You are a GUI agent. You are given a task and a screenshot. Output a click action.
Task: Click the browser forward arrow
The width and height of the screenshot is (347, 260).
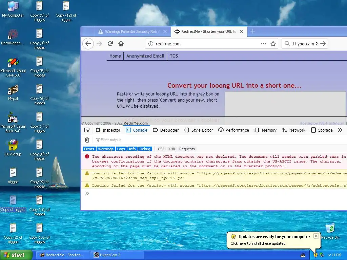point(99,44)
